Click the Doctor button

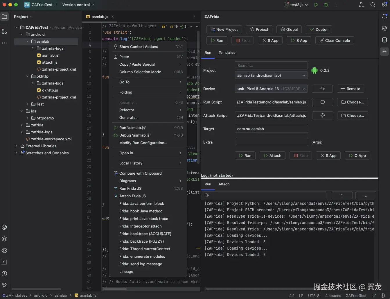click(x=319, y=29)
